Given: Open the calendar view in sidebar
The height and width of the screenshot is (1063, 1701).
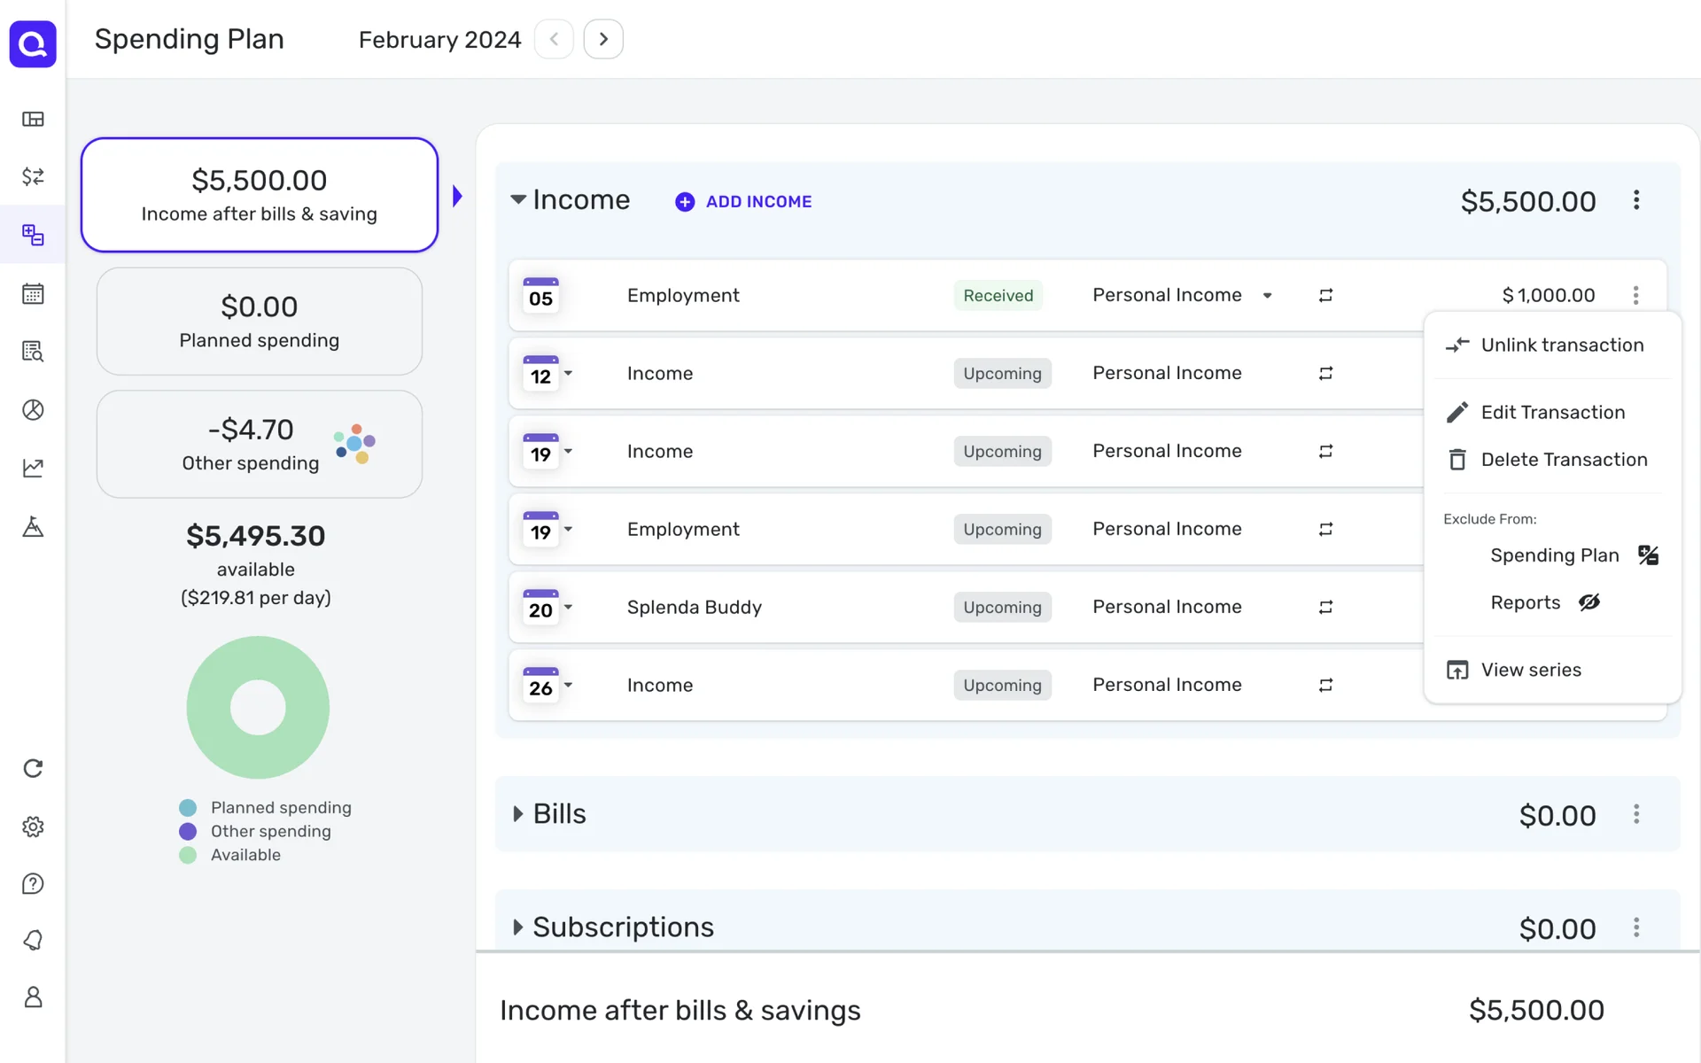Looking at the screenshot, I should coord(33,293).
